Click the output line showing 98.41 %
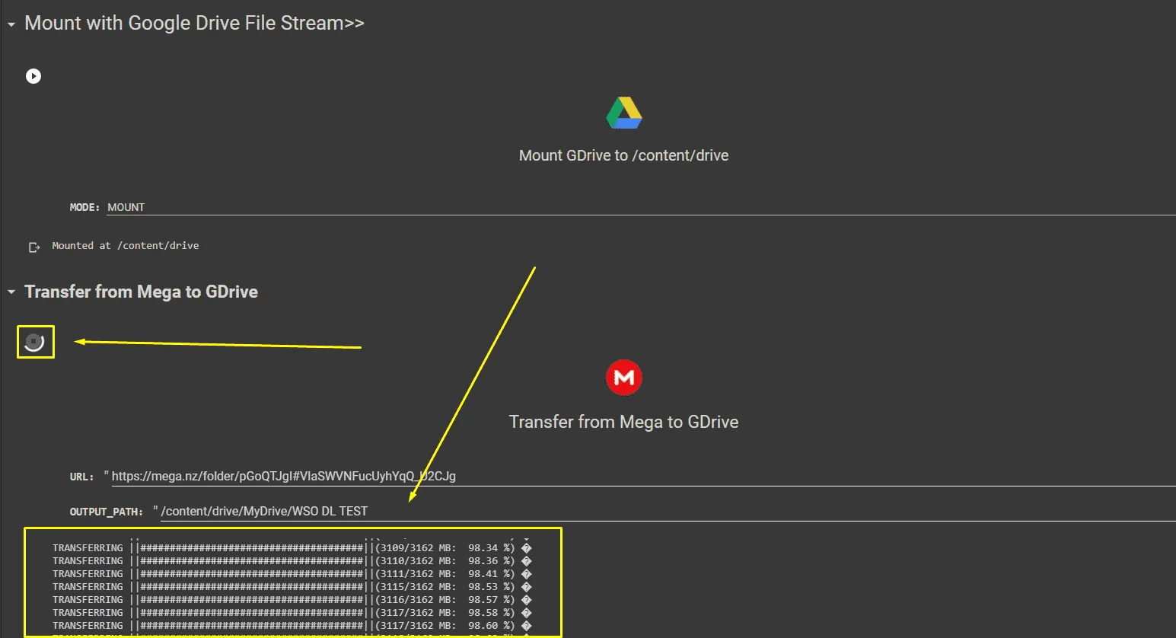The height and width of the screenshot is (638, 1176). coord(292,574)
